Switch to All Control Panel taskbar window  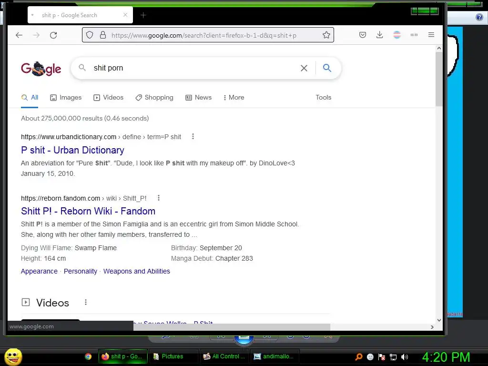[224, 356]
